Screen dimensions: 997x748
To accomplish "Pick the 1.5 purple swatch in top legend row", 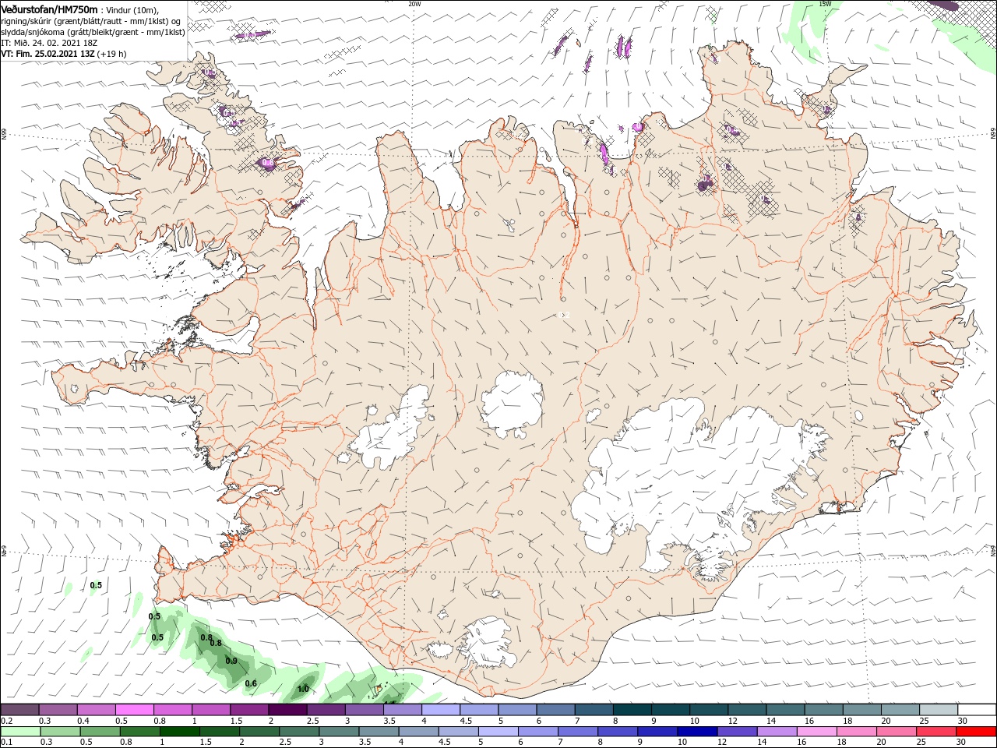I will [249, 710].
